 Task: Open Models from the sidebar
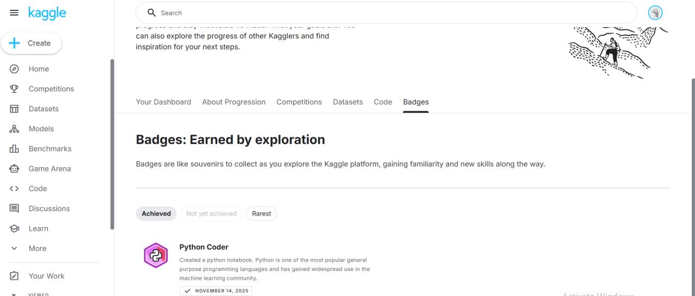41,129
